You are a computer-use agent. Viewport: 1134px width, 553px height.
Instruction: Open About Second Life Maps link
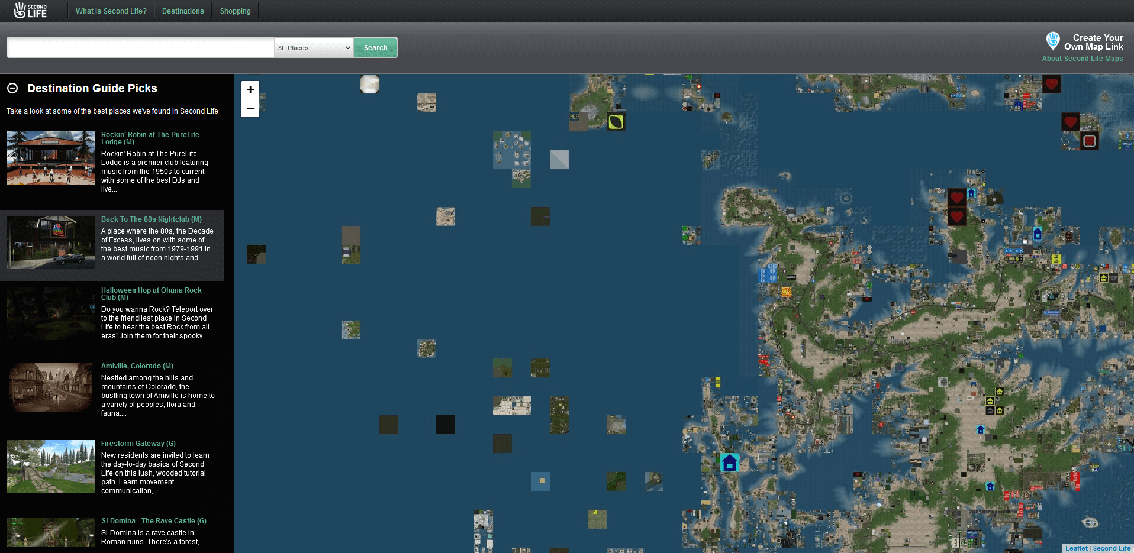pyautogui.click(x=1083, y=59)
